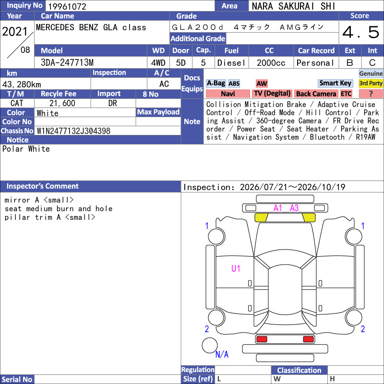The image size is (384, 384).
Task: Click the 4WD drive value
Action: pyautogui.click(x=158, y=63)
